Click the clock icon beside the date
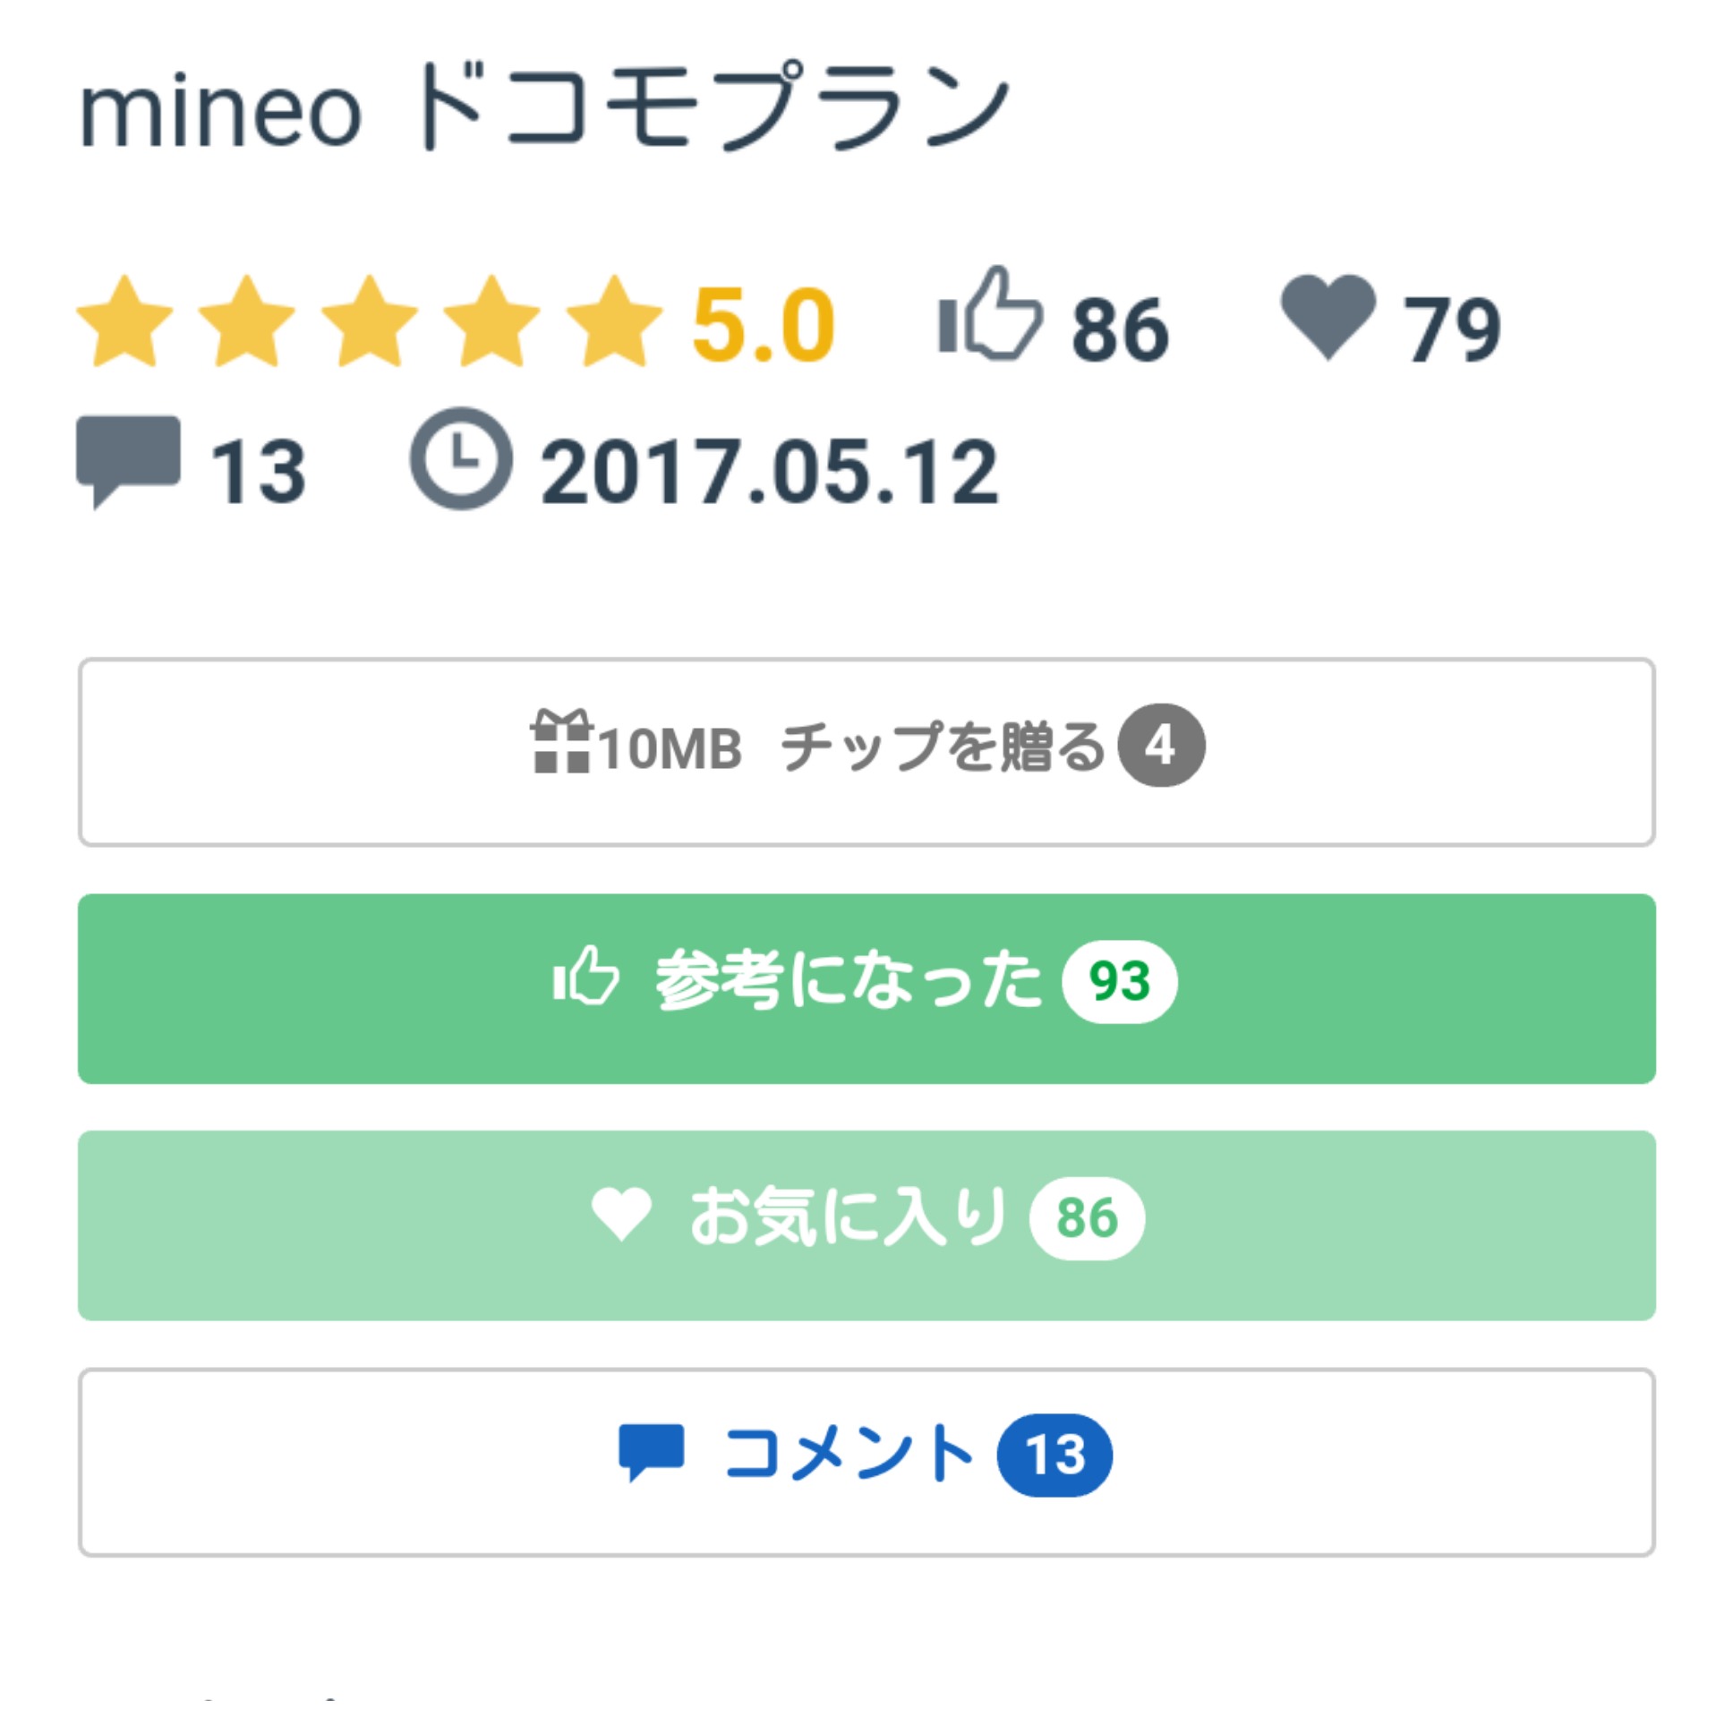 pyautogui.click(x=461, y=458)
